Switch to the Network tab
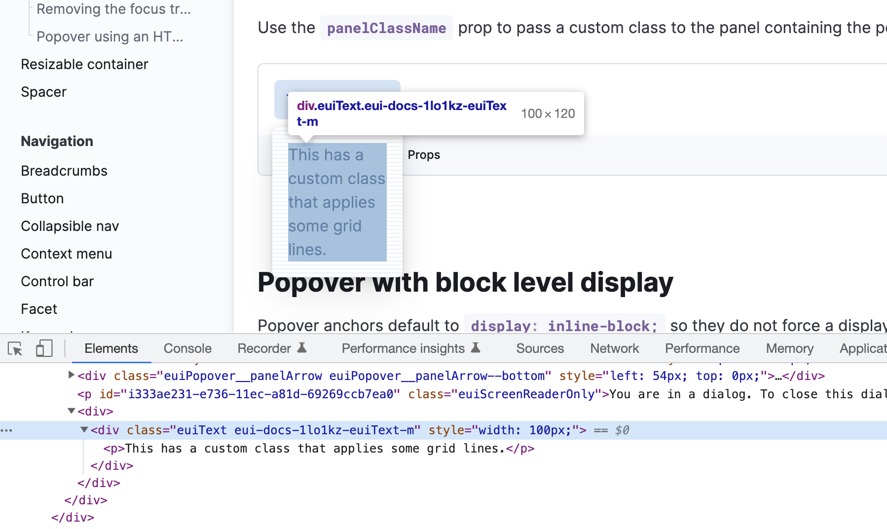The image size is (887, 529). (614, 348)
